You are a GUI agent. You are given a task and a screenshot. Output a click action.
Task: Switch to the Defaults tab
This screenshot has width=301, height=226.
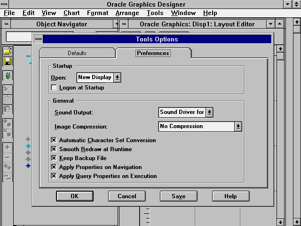pyautogui.click(x=77, y=53)
